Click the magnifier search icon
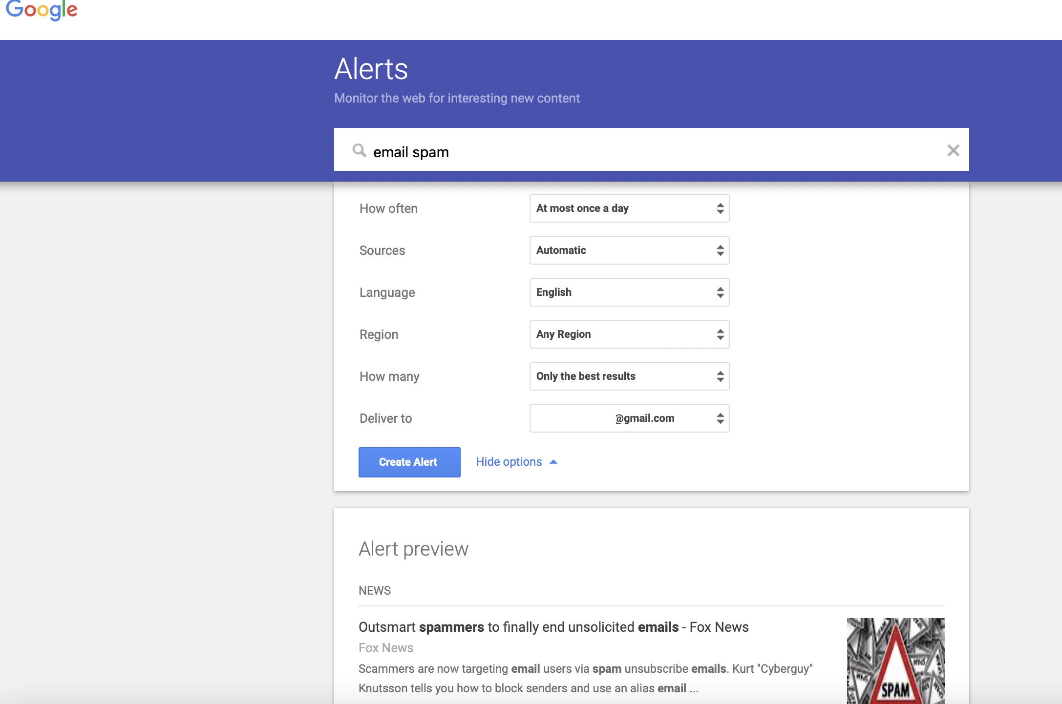Screen dimensions: 1062x704 (359, 150)
